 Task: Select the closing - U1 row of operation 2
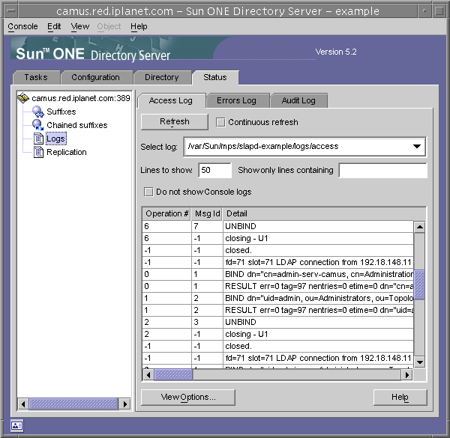pyautogui.click(x=277, y=334)
